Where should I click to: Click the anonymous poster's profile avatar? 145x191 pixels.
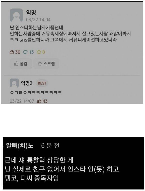[x=16, y=15]
